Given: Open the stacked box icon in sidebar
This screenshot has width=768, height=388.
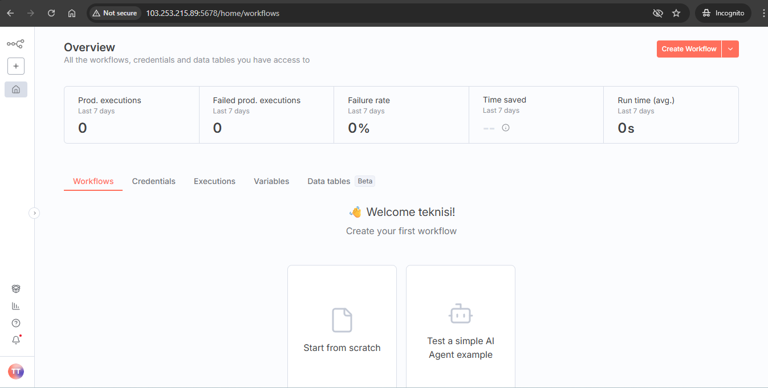Looking at the screenshot, I should pos(16,289).
